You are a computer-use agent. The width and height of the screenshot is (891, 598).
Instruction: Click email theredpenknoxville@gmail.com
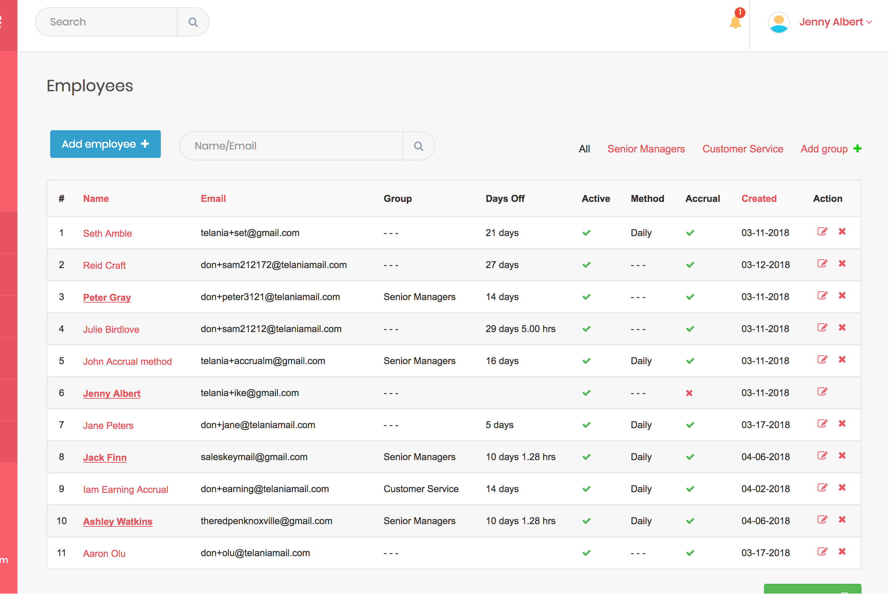(267, 522)
